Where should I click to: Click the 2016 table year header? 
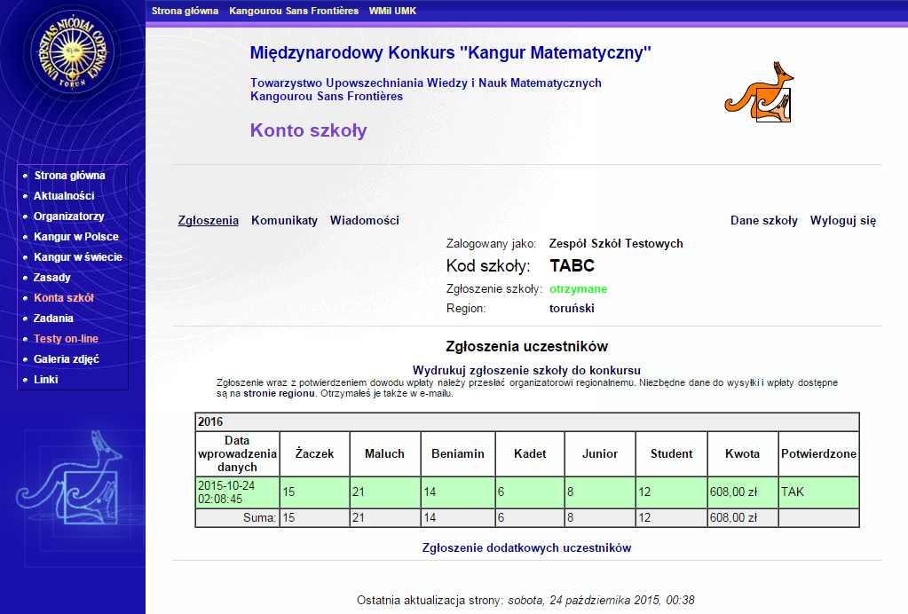click(x=527, y=421)
